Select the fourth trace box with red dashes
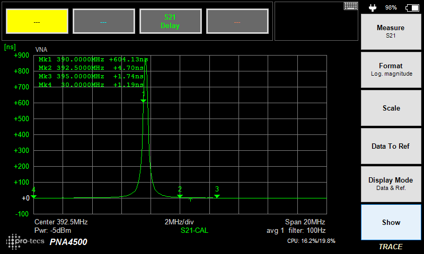The height and width of the screenshot is (254, 424). [x=237, y=22]
